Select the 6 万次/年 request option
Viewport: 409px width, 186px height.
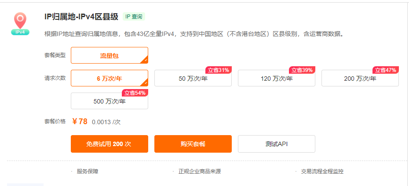(x=109, y=79)
